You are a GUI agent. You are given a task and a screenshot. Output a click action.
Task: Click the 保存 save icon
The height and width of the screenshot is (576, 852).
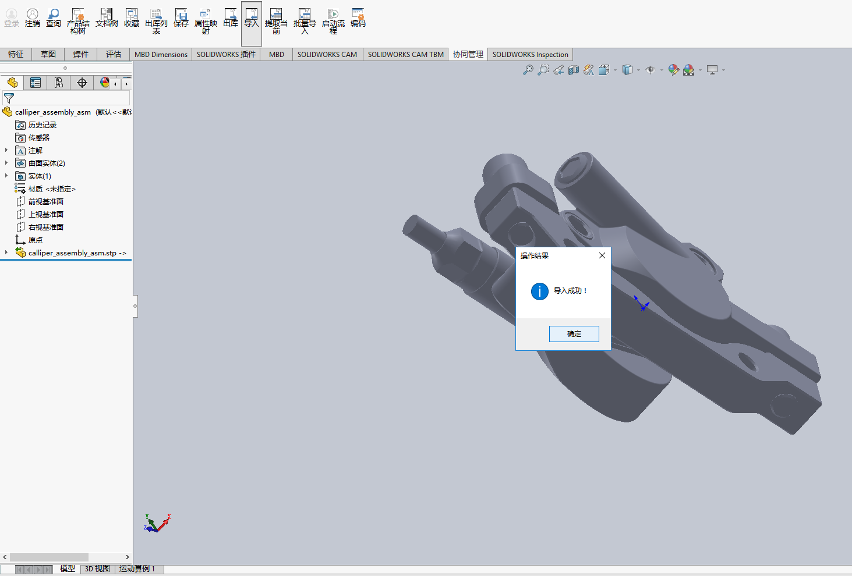tap(181, 18)
